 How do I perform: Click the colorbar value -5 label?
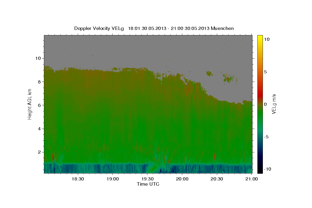coord(266,137)
